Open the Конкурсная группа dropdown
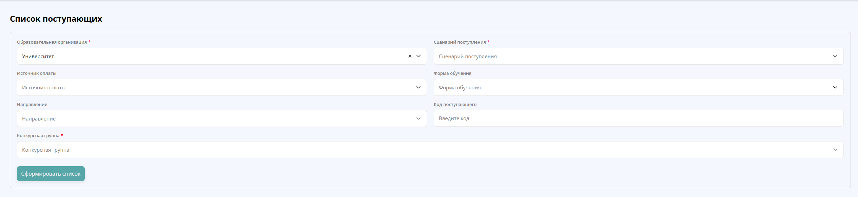The image size is (858, 197). [x=430, y=150]
